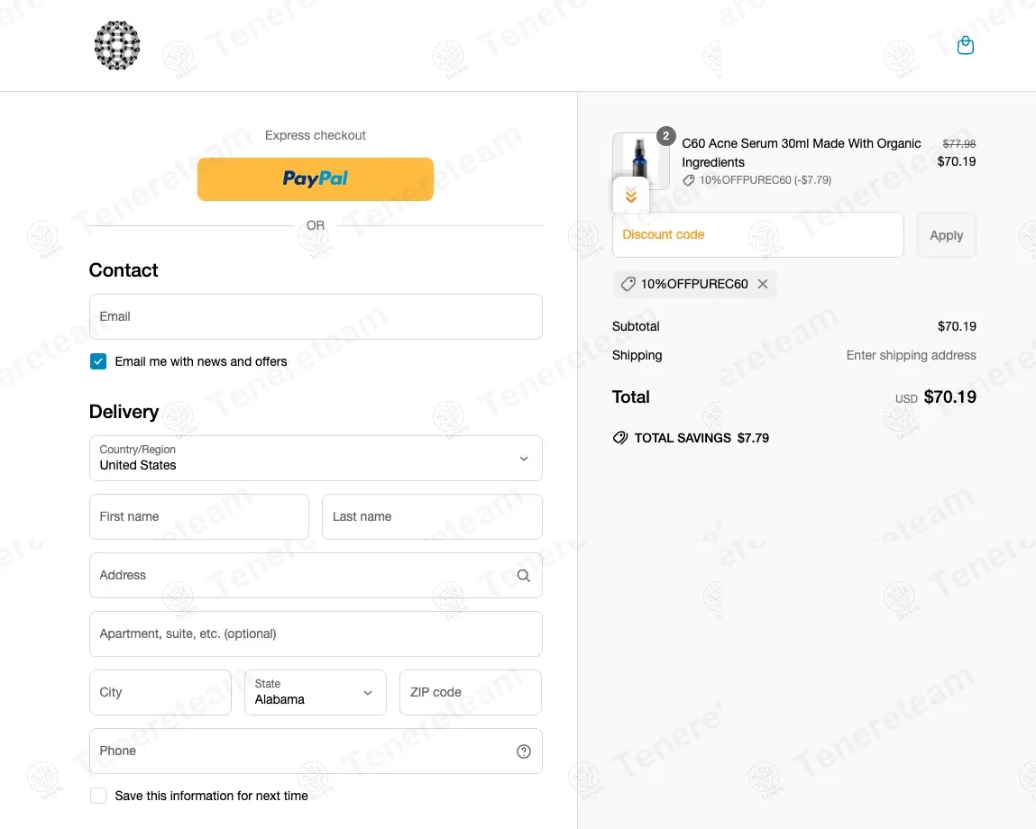Open the State dropdown showing Alabama
This screenshot has height=829, width=1036.
(x=316, y=692)
